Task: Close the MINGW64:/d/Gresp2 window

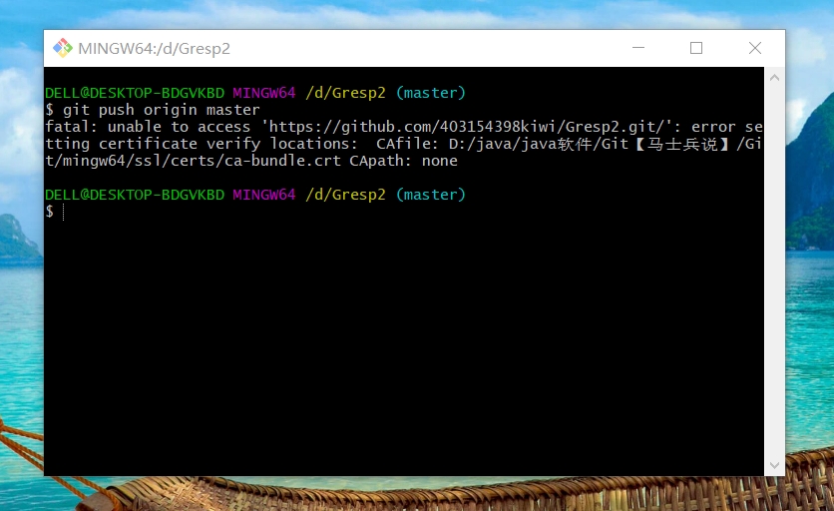Action: click(755, 48)
